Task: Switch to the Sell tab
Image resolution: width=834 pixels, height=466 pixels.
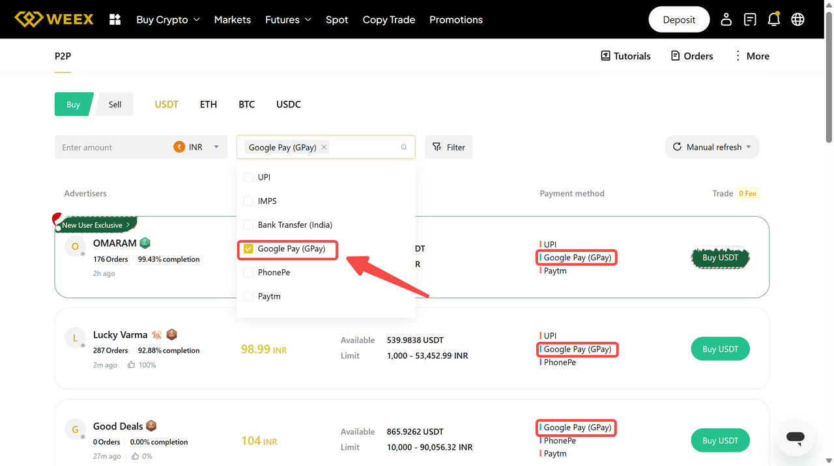Action: [x=115, y=104]
